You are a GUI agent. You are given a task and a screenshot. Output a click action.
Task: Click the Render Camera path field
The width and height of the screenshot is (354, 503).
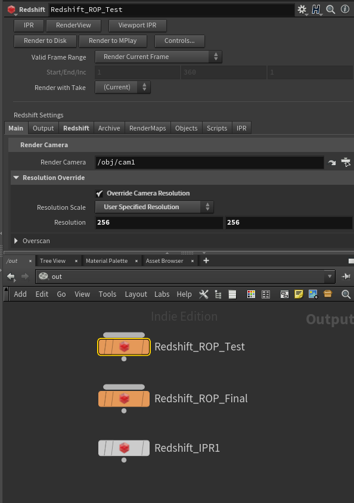(x=209, y=162)
